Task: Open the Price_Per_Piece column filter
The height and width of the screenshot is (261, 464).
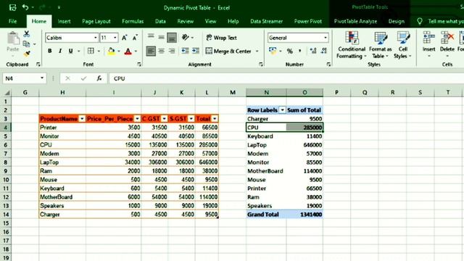Action: (x=137, y=119)
